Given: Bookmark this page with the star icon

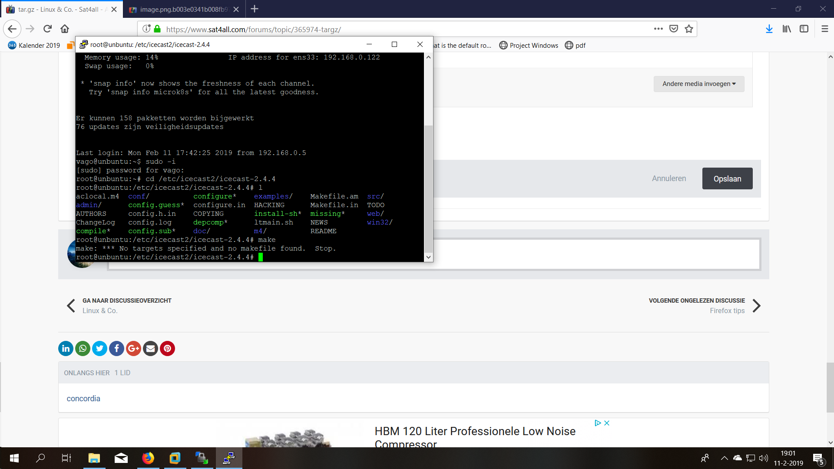Looking at the screenshot, I should coord(689,29).
